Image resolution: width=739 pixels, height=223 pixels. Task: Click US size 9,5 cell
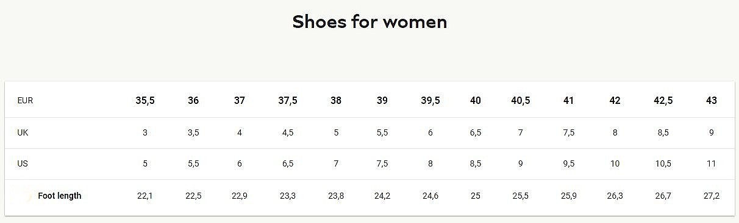[569, 164]
